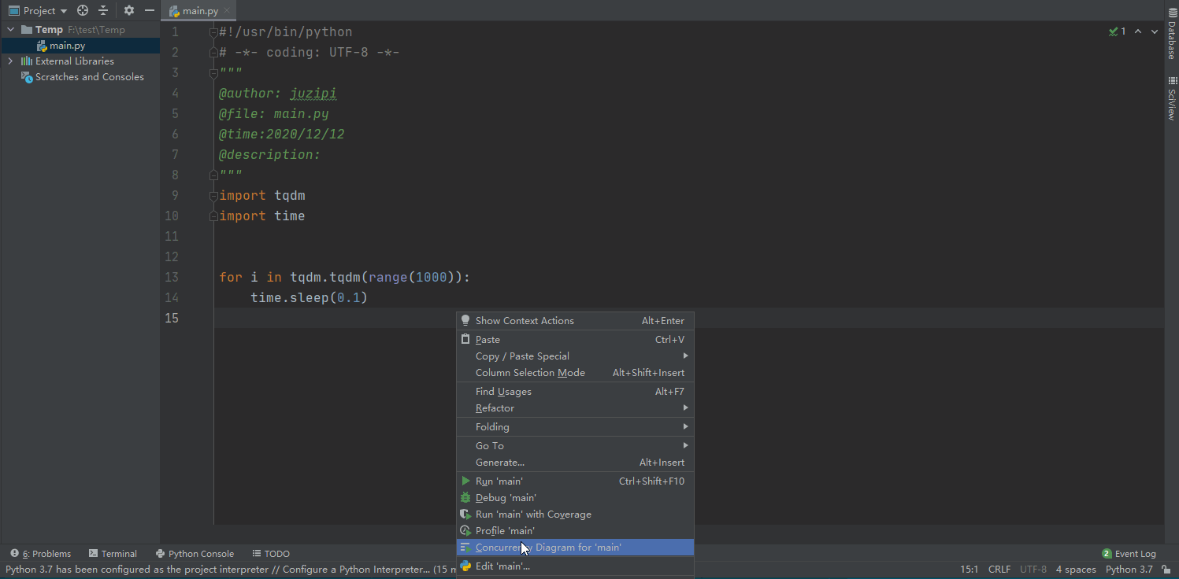Click the '@time:2020/12/12' line

[282, 135]
